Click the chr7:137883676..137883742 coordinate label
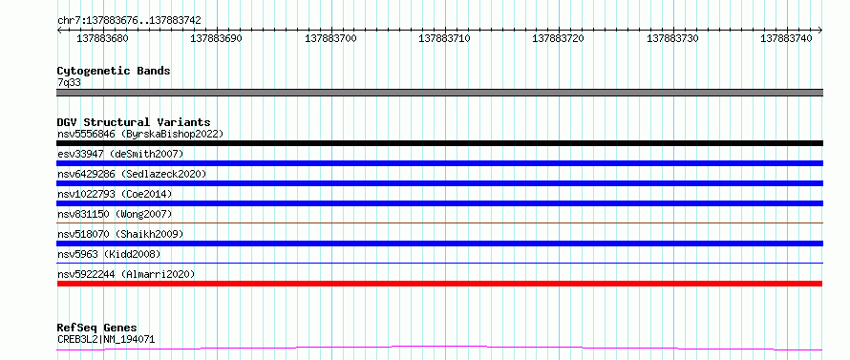Viewport: 850px width, 360px height. tap(129, 21)
